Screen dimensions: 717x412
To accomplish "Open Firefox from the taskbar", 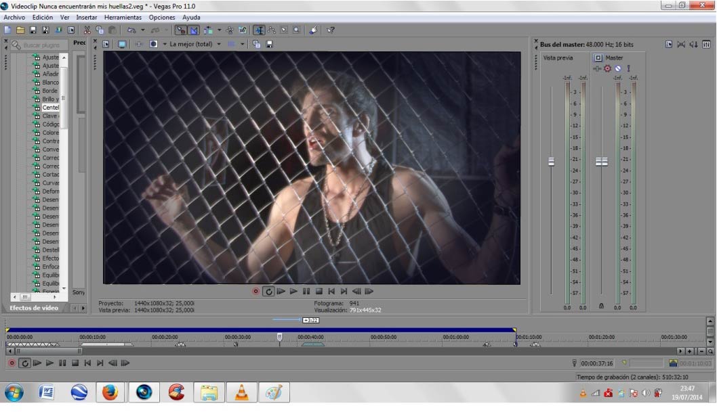I will pos(110,392).
